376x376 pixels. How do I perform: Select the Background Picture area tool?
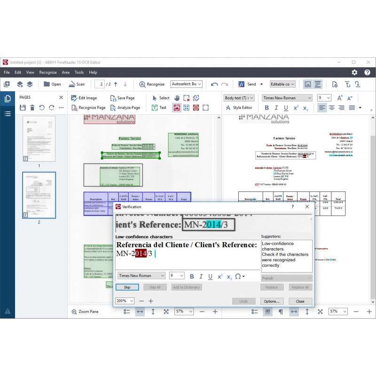coord(196,108)
